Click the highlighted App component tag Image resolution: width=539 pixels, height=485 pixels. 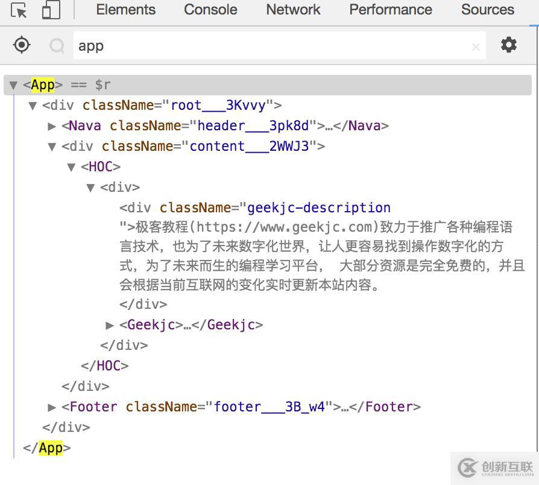(x=42, y=84)
